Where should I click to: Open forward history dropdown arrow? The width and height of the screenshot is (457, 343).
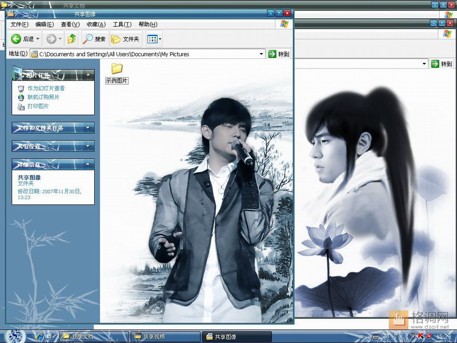(x=60, y=38)
